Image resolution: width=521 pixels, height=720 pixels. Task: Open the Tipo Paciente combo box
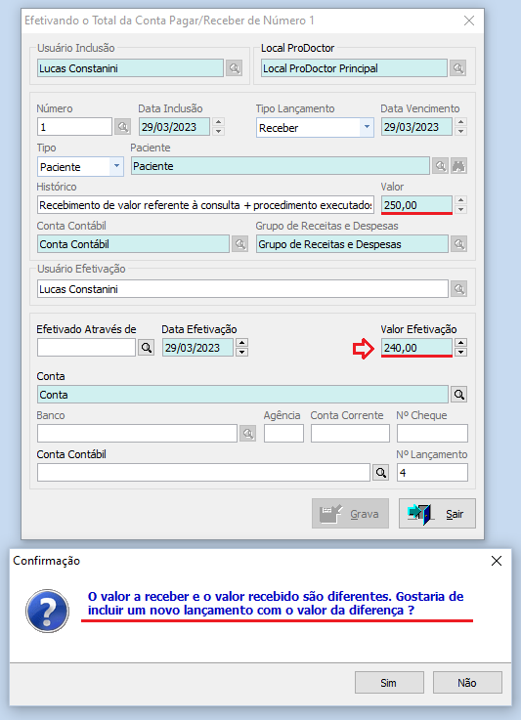click(x=80, y=166)
